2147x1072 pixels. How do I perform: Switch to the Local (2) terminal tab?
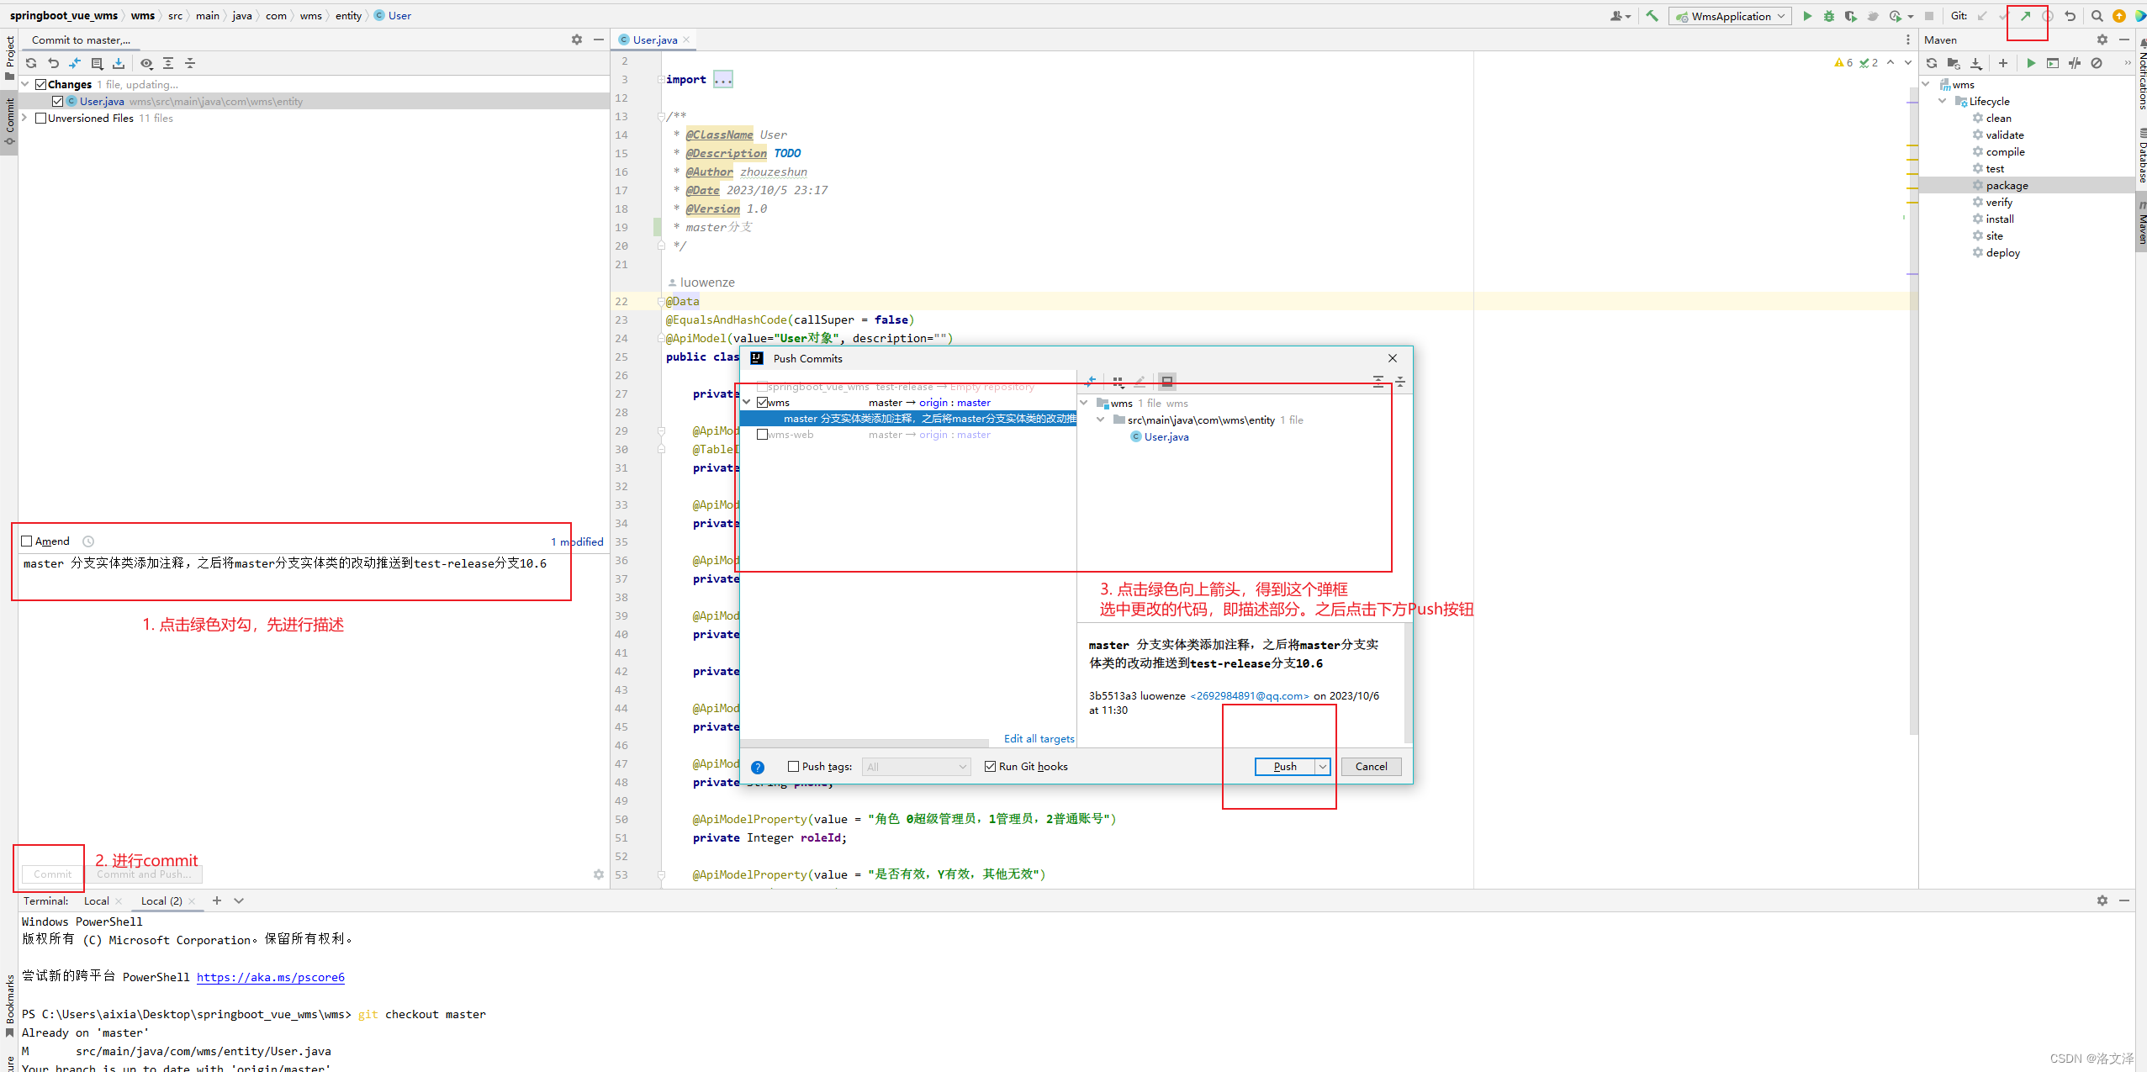point(161,900)
